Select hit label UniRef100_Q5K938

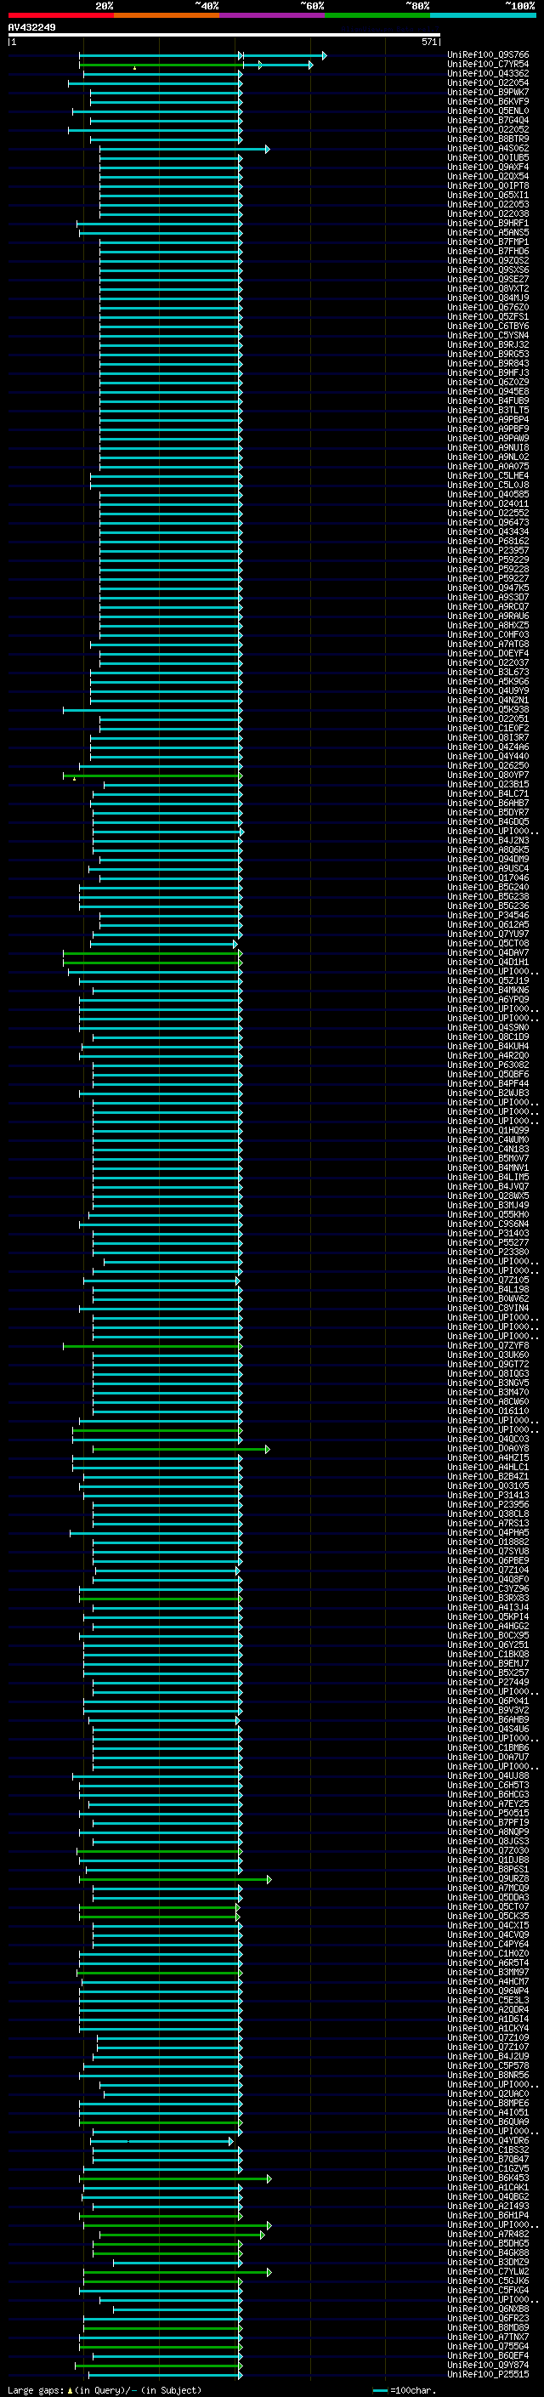click(x=488, y=709)
